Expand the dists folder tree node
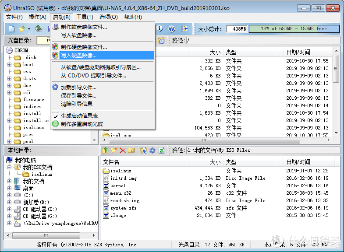 tap(9, 78)
